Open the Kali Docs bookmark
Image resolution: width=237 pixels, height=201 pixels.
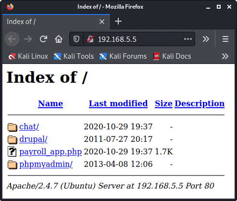172,56
